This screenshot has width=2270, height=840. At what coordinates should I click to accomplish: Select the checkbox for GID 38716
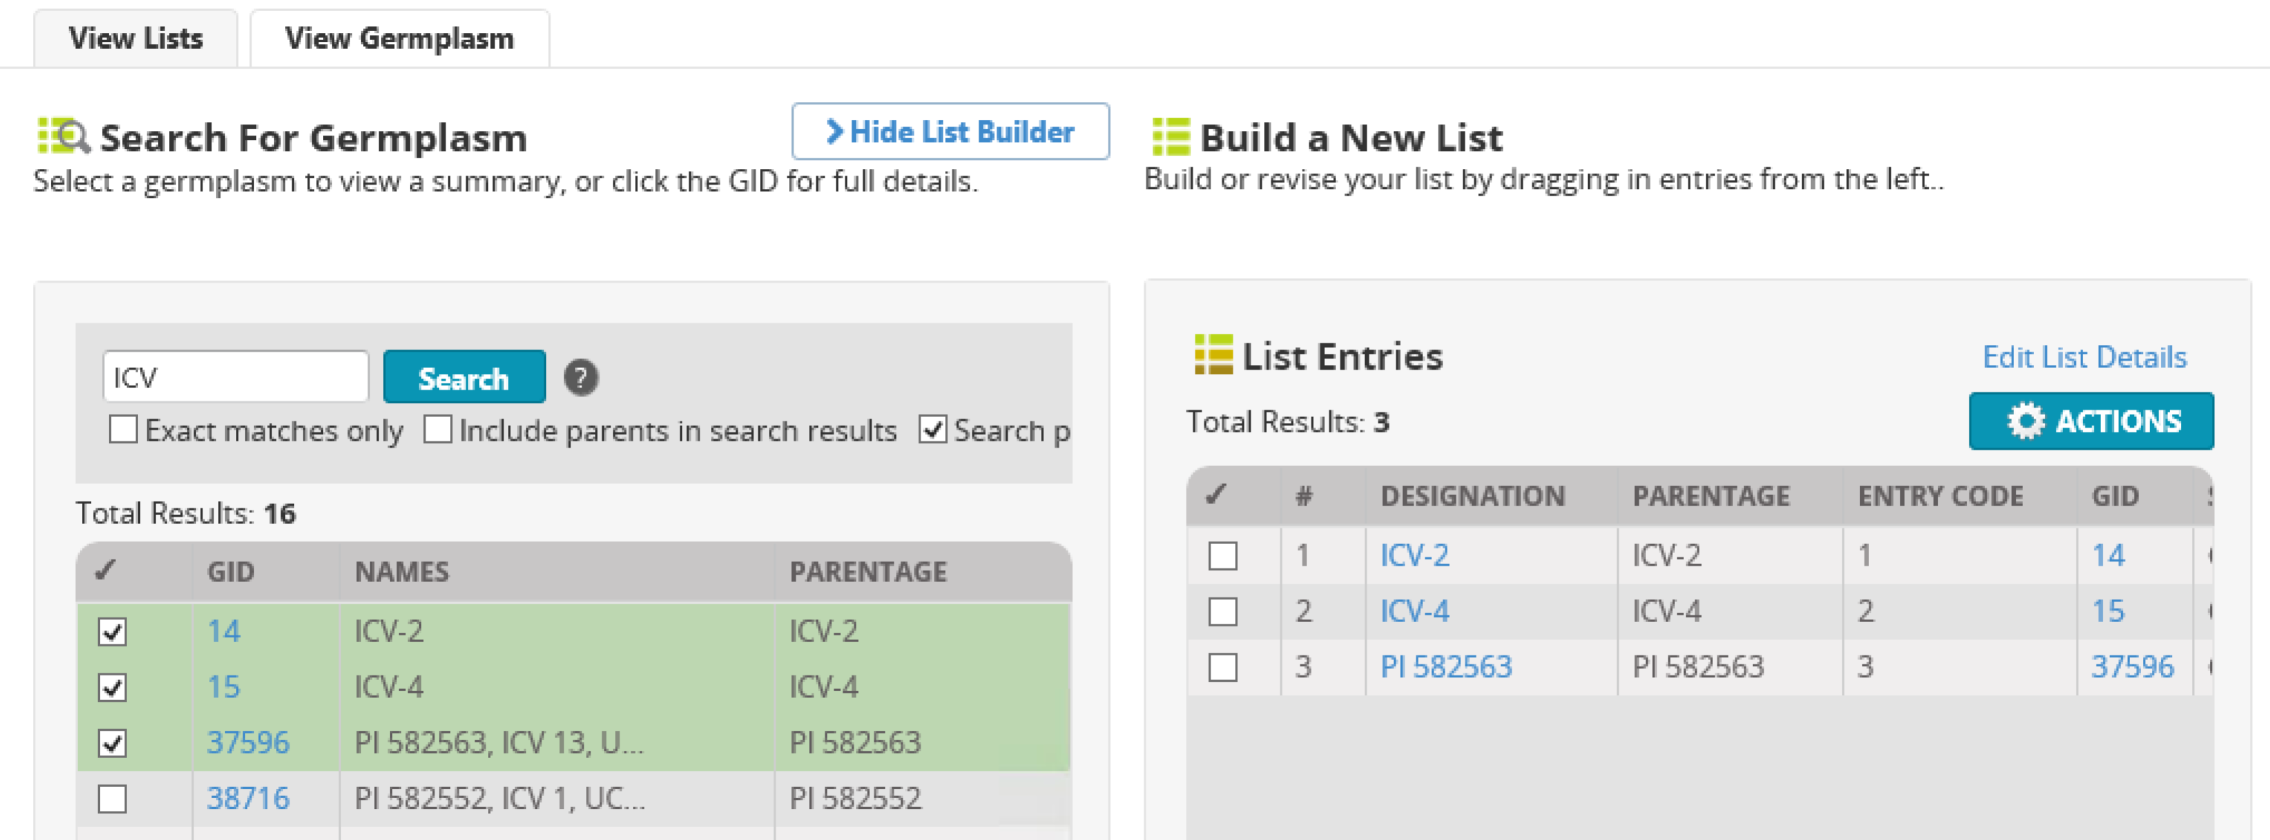[112, 799]
